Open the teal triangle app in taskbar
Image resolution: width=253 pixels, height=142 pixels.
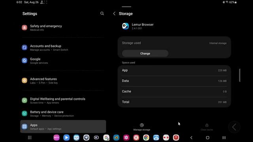coord(116,138)
